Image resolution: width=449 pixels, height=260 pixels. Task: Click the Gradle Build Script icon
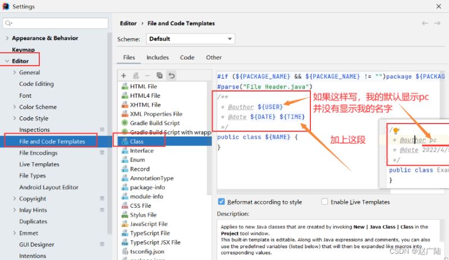tap(125, 122)
